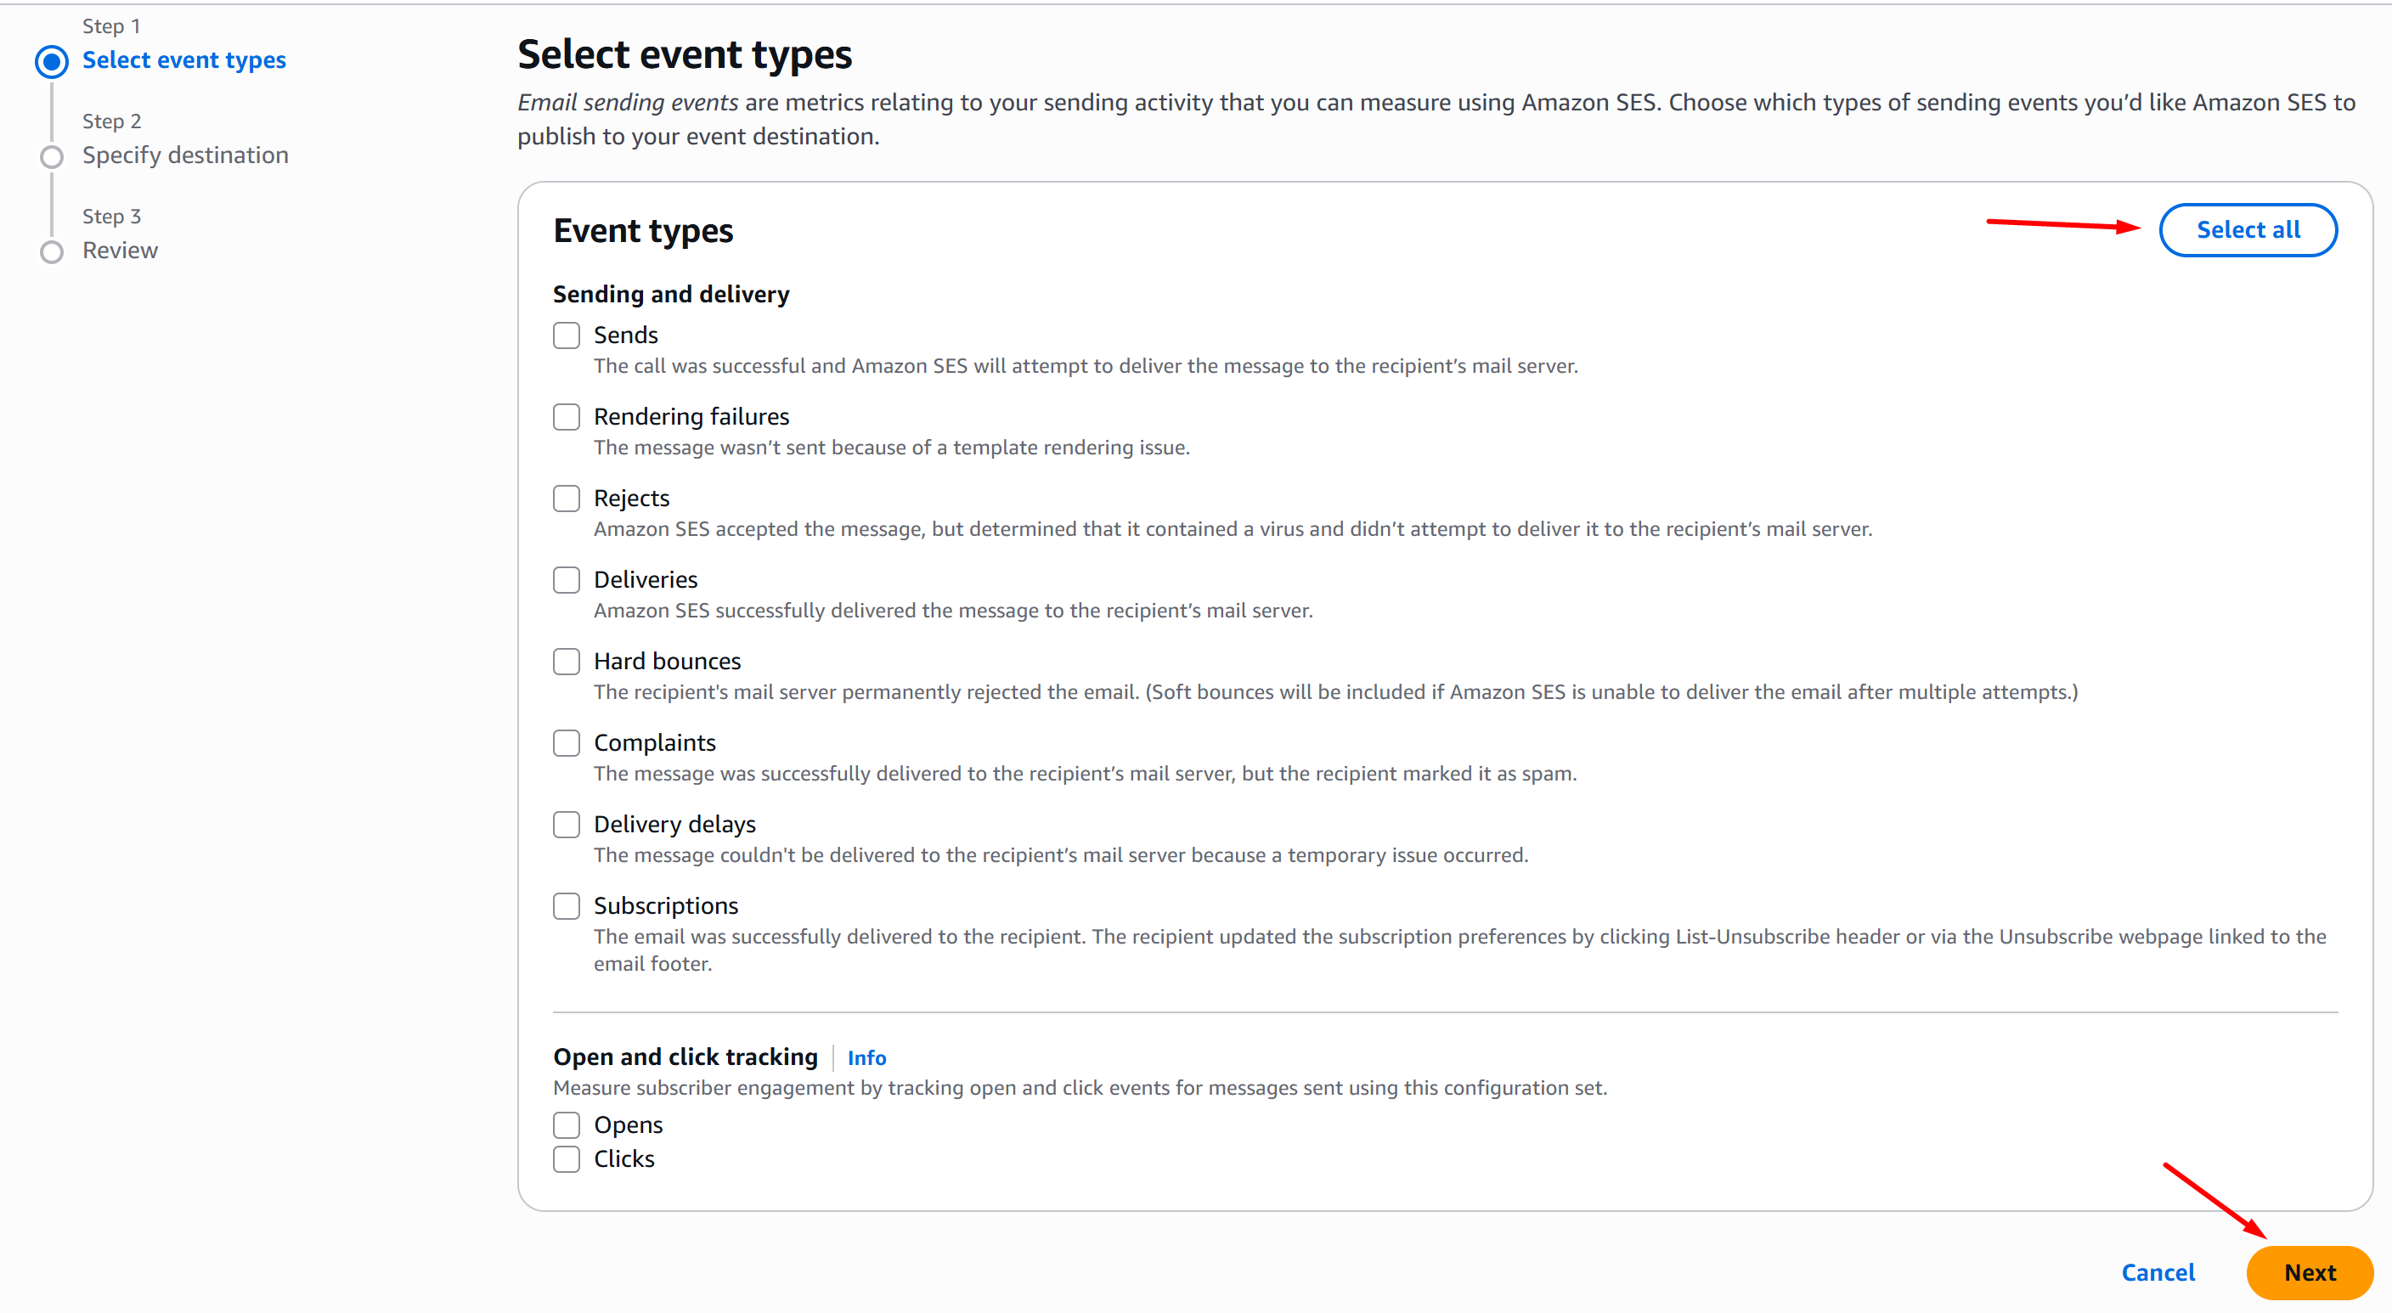Go to Review step label
The width and height of the screenshot is (2392, 1313).
[120, 251]
